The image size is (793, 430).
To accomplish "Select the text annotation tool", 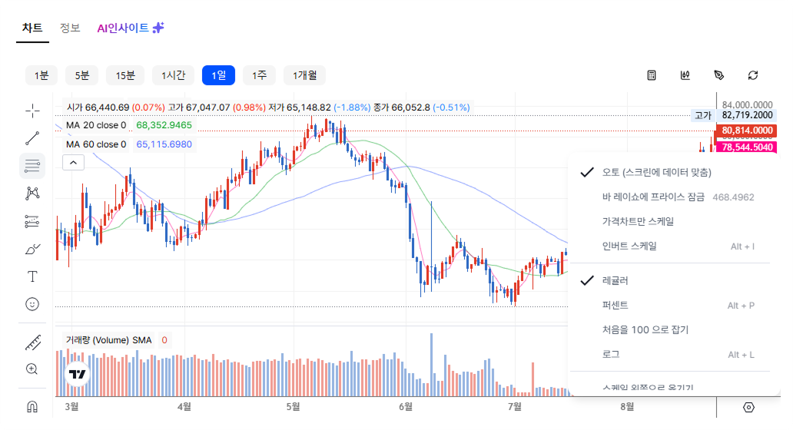I will [32, 276].
